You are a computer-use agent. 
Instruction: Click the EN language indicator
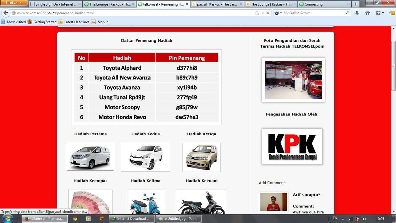click(x=335, y=218)
